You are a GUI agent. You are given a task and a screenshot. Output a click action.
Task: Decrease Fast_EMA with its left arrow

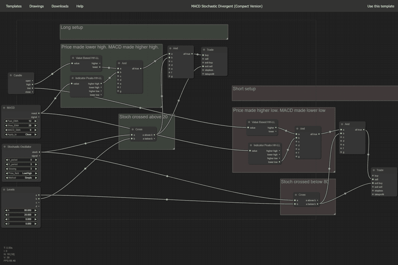click(6, 121)
